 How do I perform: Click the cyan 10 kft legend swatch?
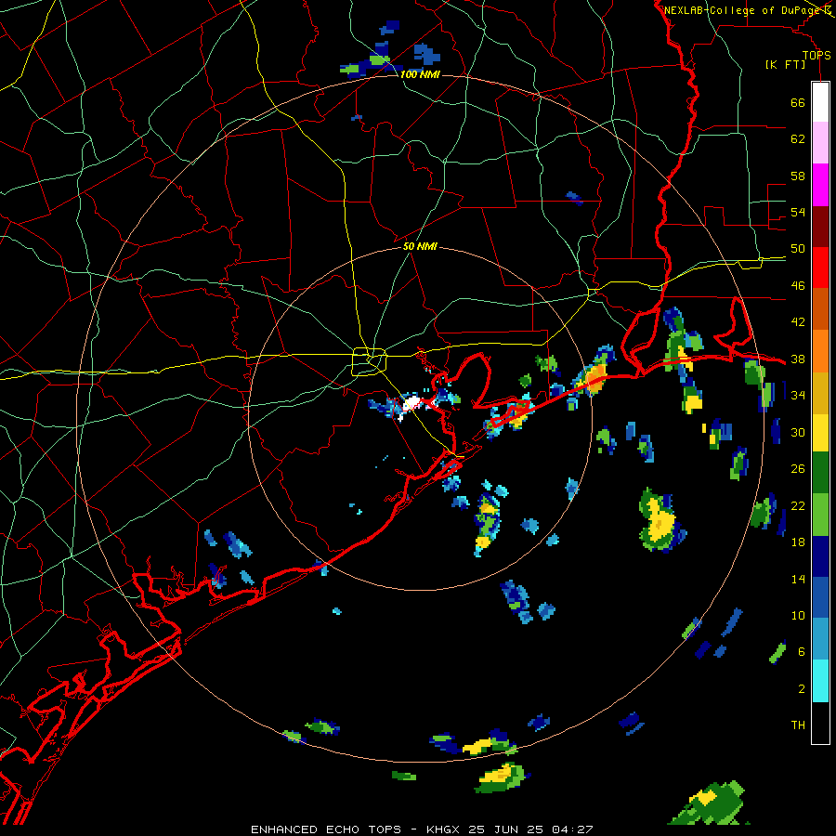[820, 681]
